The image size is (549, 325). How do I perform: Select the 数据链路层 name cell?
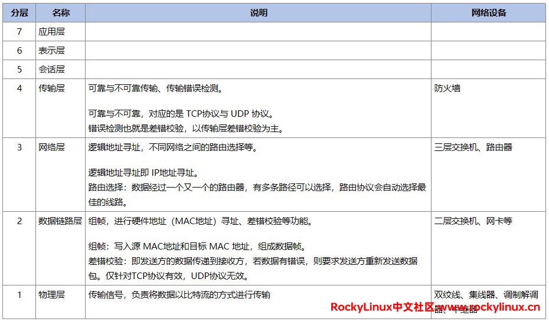(60, 221)
